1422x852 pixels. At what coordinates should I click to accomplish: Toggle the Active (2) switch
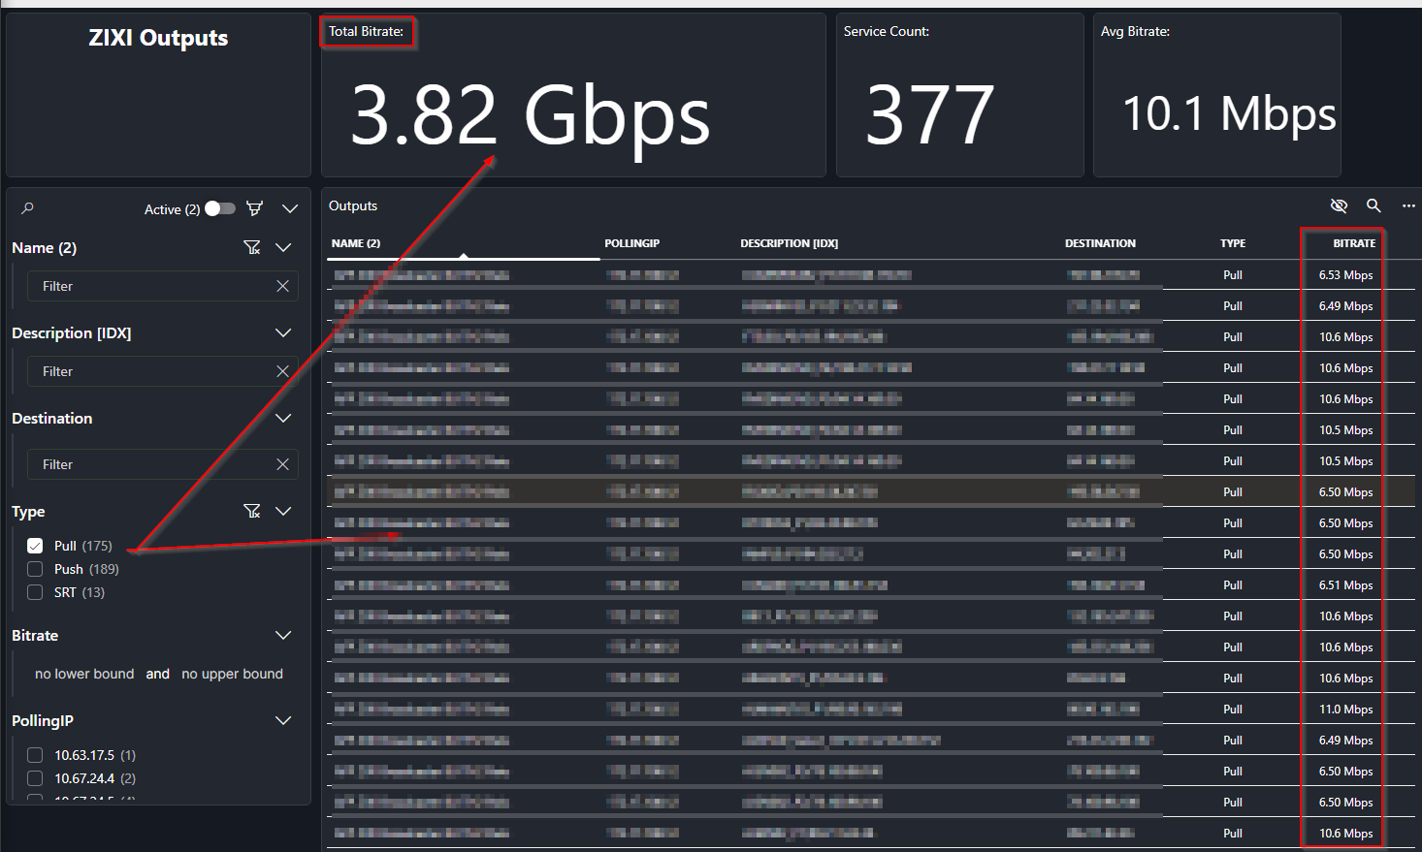pos(220,208)
